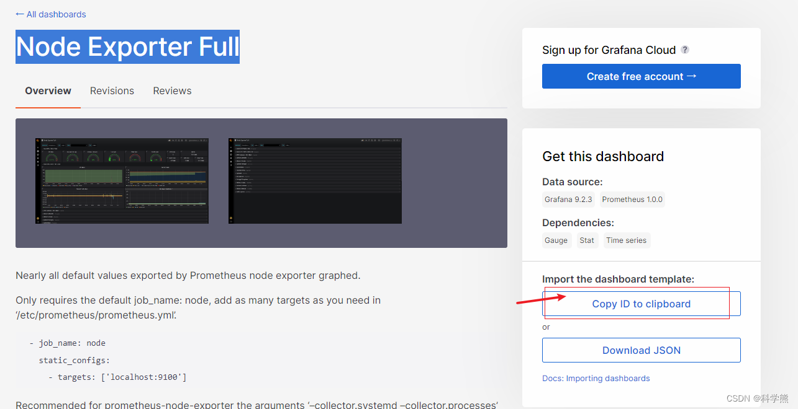This screenshot has width=798, height=409.
Task: Click the targets localhost:9100 code line
Action: click(117, 377)
